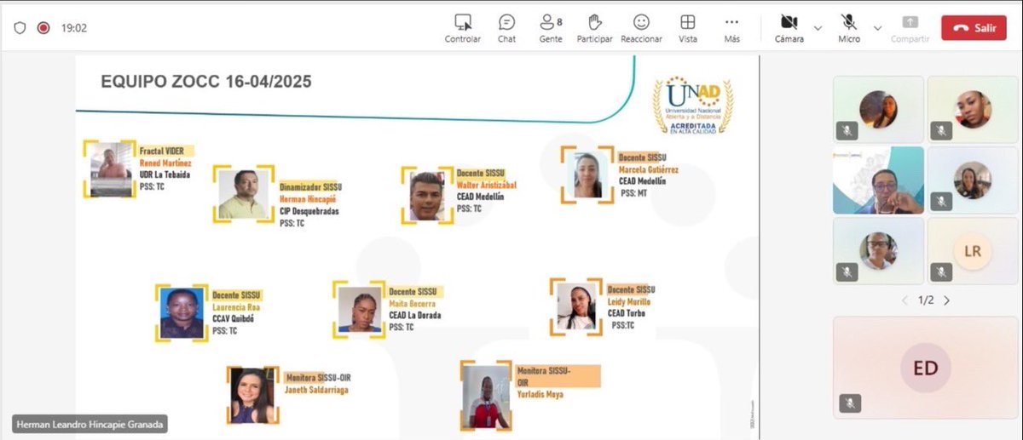Viewport: 1023px width, 440px height.
Task: Click the text CEAD La Dorada
Action: tap(415, 315)
